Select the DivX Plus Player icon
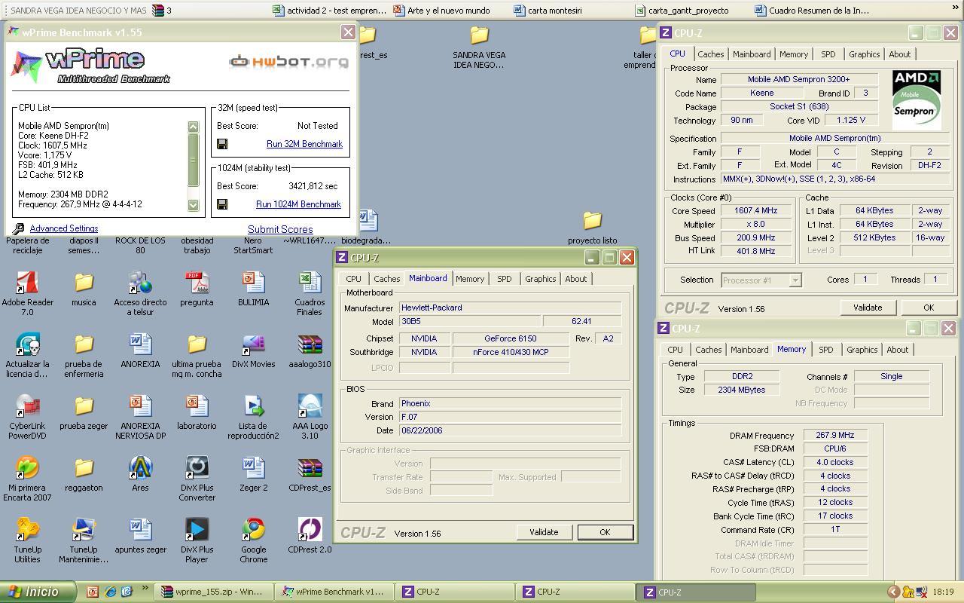This screenshot has height=603, width=964. click(197, 530)
